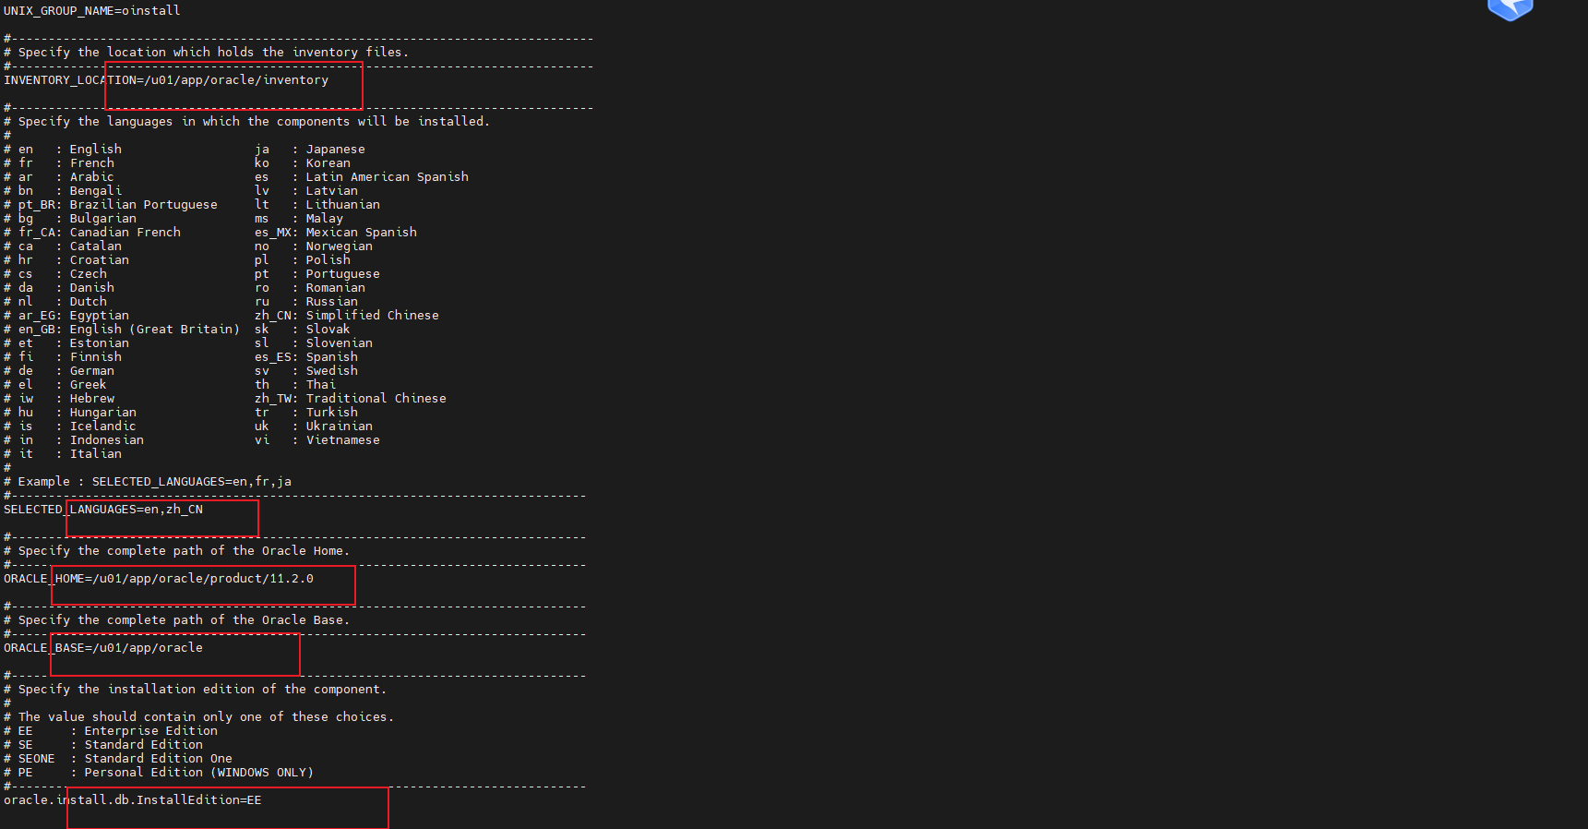Click comment 'Specify the installation edition of the component.'
The height and width of the screenshot is (829, 1588).
[202, 690]
